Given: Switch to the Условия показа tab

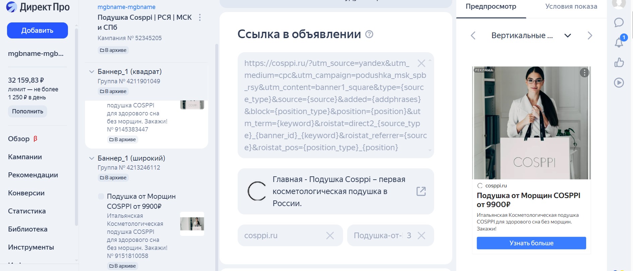Looking at the screenshot, I should pos(571,7).
